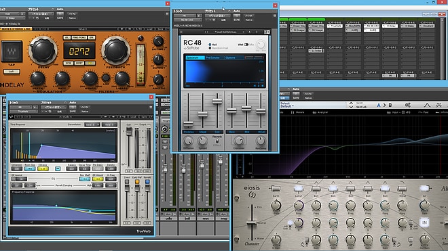This screenshot has width=448, height=251.
Task: Click the RevDamp knob in RC 48
Action: click(x=260, y=141)
